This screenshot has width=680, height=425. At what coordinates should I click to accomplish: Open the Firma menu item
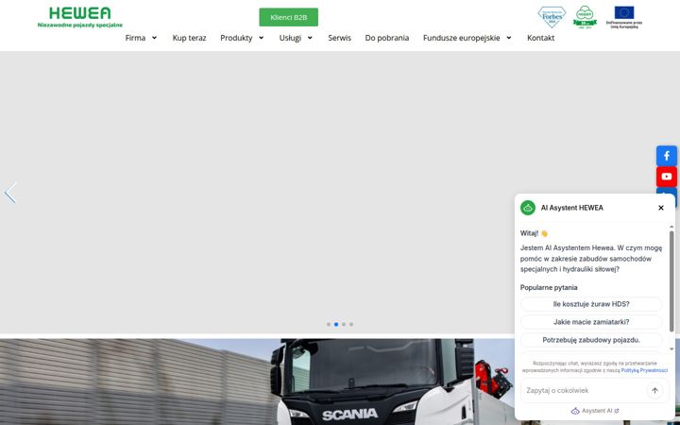point(135,38)
